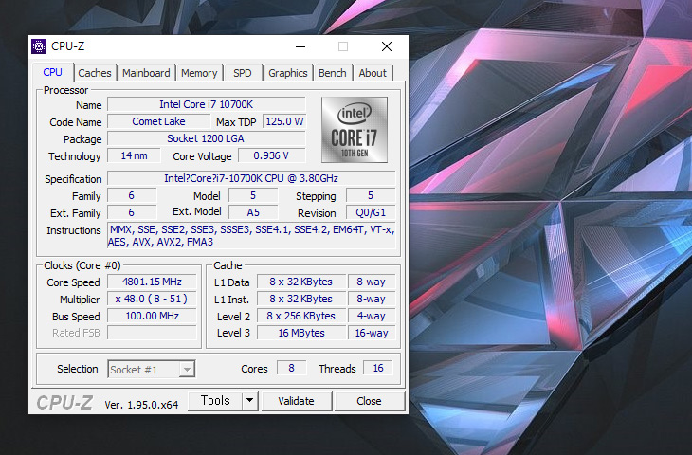Click the L1 Data value '8 x 32 KBytes'
Image resolution: width=692 pixels, height=455 pixels.
(301, 282)
